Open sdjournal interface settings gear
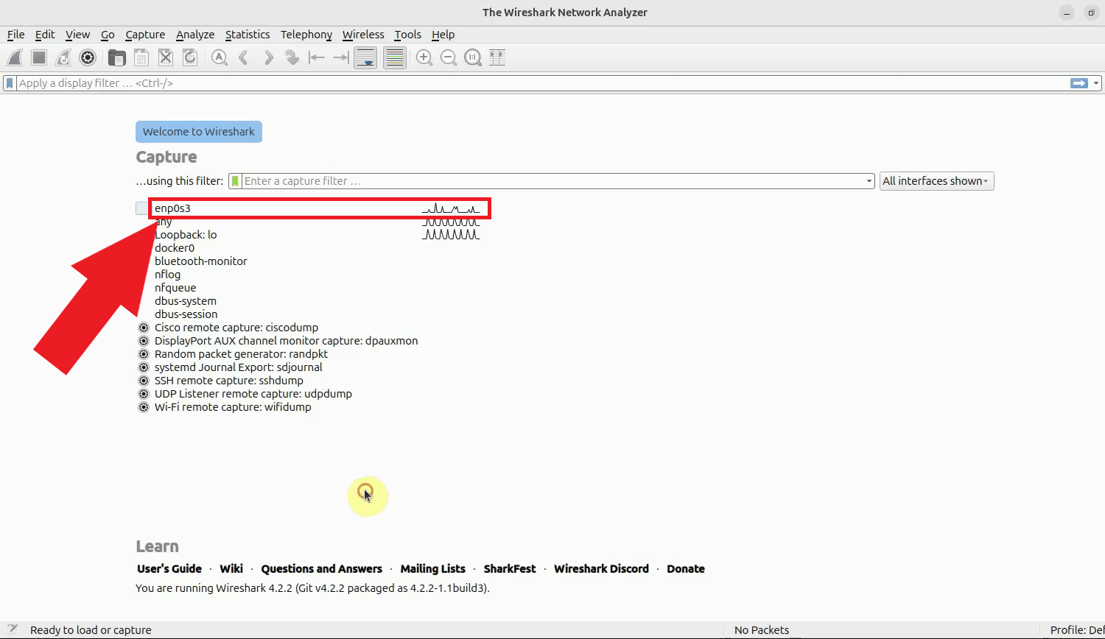The width and height of the screenshot is (1105, 639). [144, 367]
